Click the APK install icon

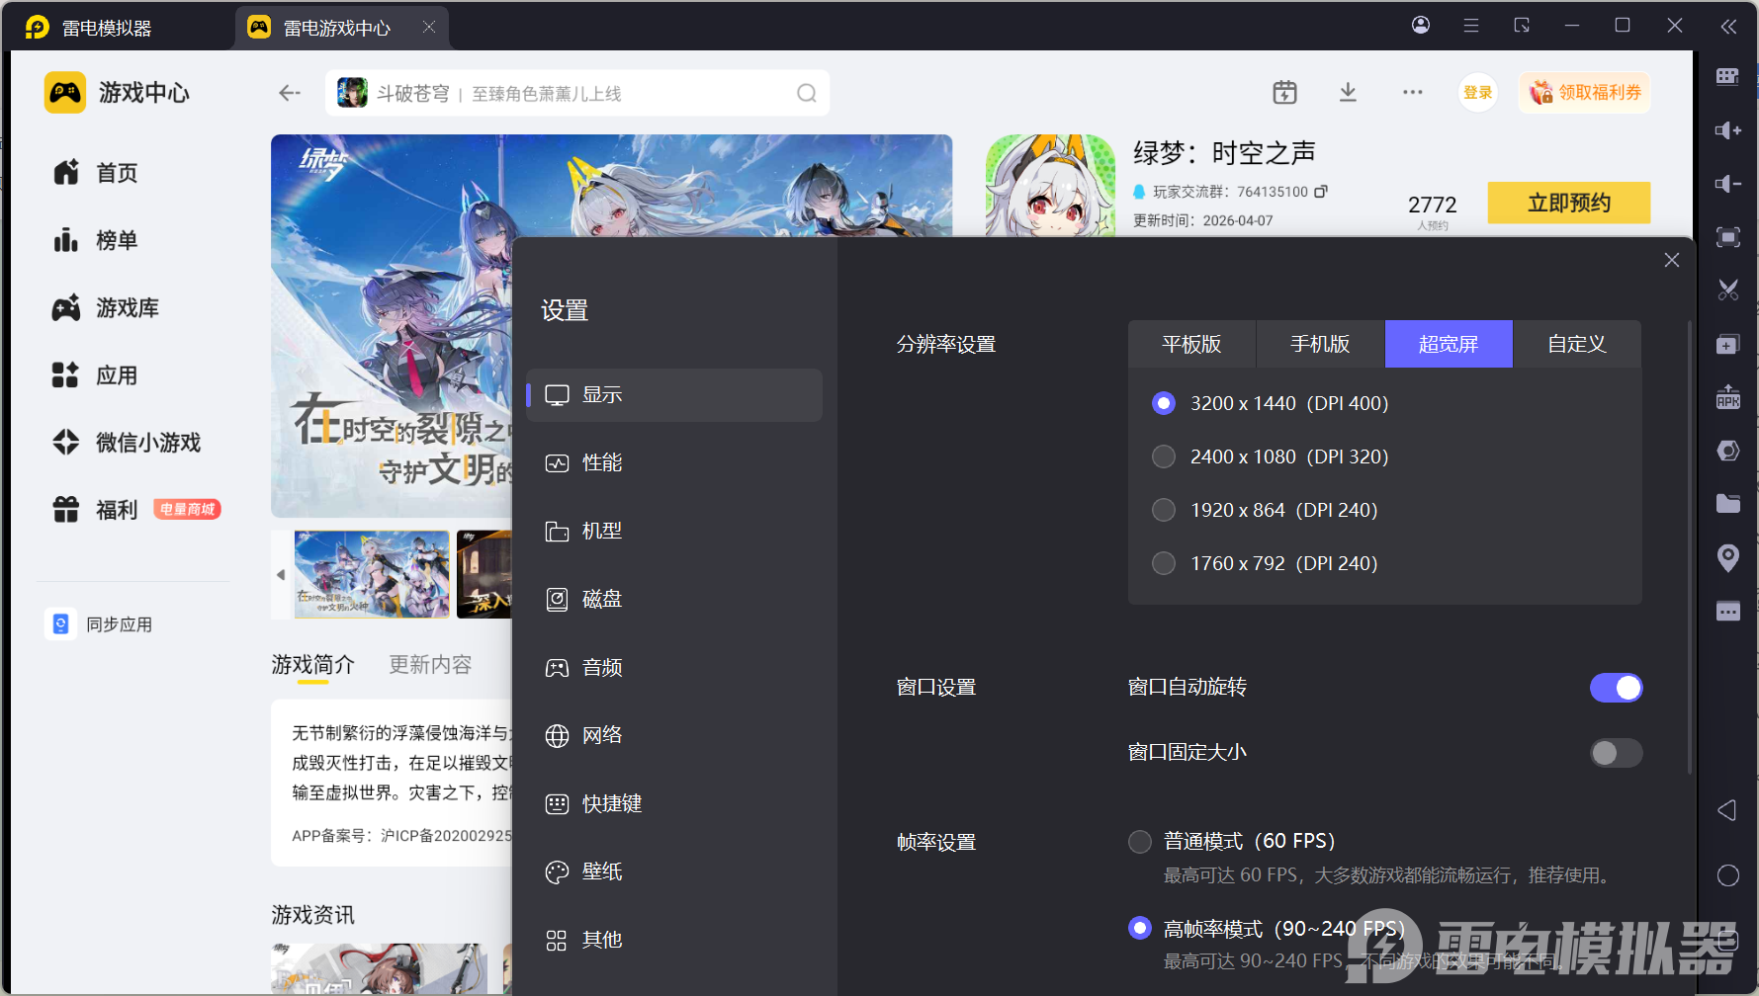point(1727,397)
